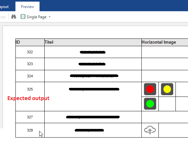
Task: Click the cell with ID 322
Action: 30,52
